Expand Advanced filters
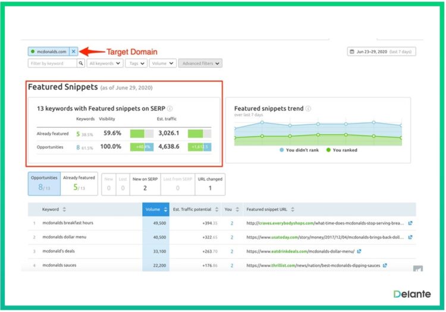The image size is (446, 312). coord(200,63)
